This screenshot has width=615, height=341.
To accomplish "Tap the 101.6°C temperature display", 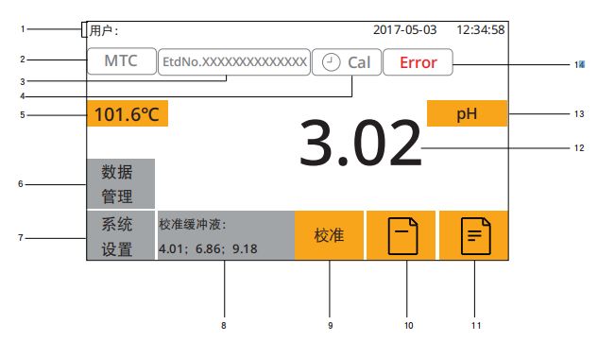I will pyautogui.click(x=128, y=113).
